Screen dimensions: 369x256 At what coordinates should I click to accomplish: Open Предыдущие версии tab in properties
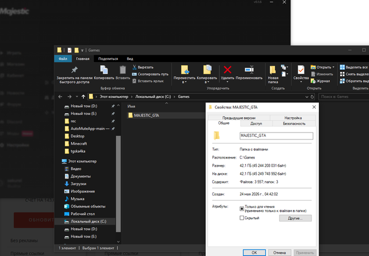click(239, 118)
